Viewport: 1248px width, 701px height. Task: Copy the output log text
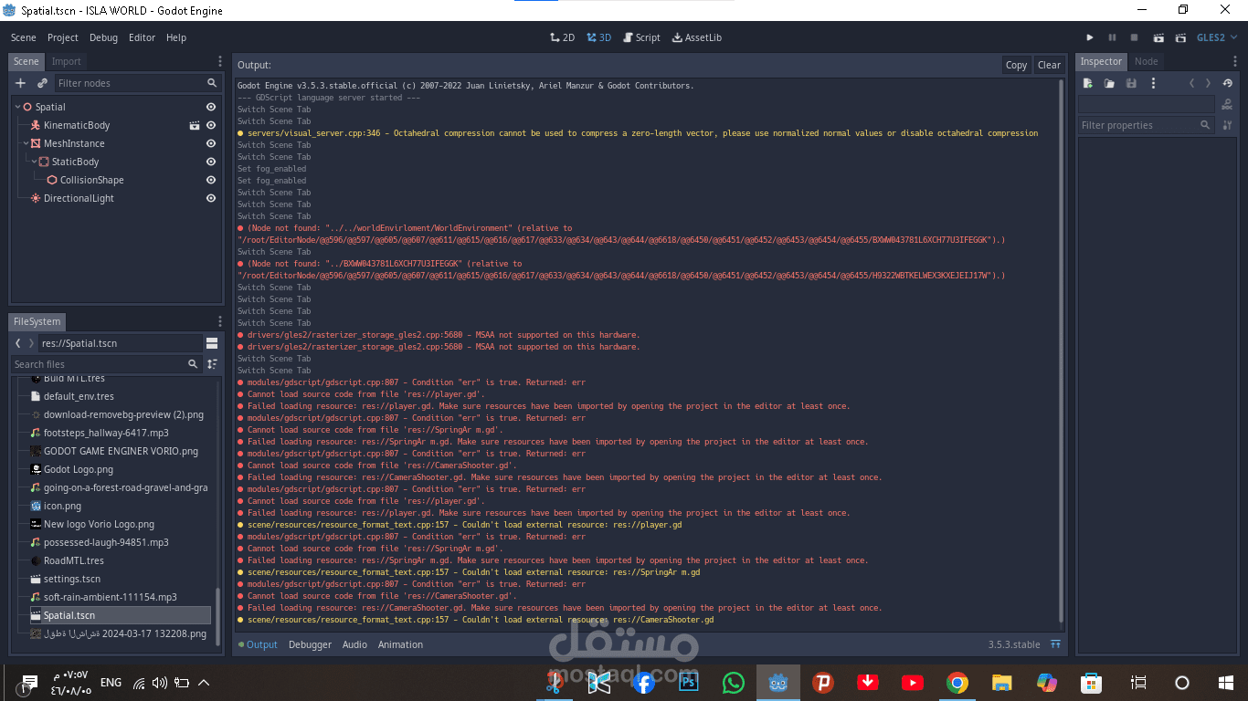(1016, 65)
